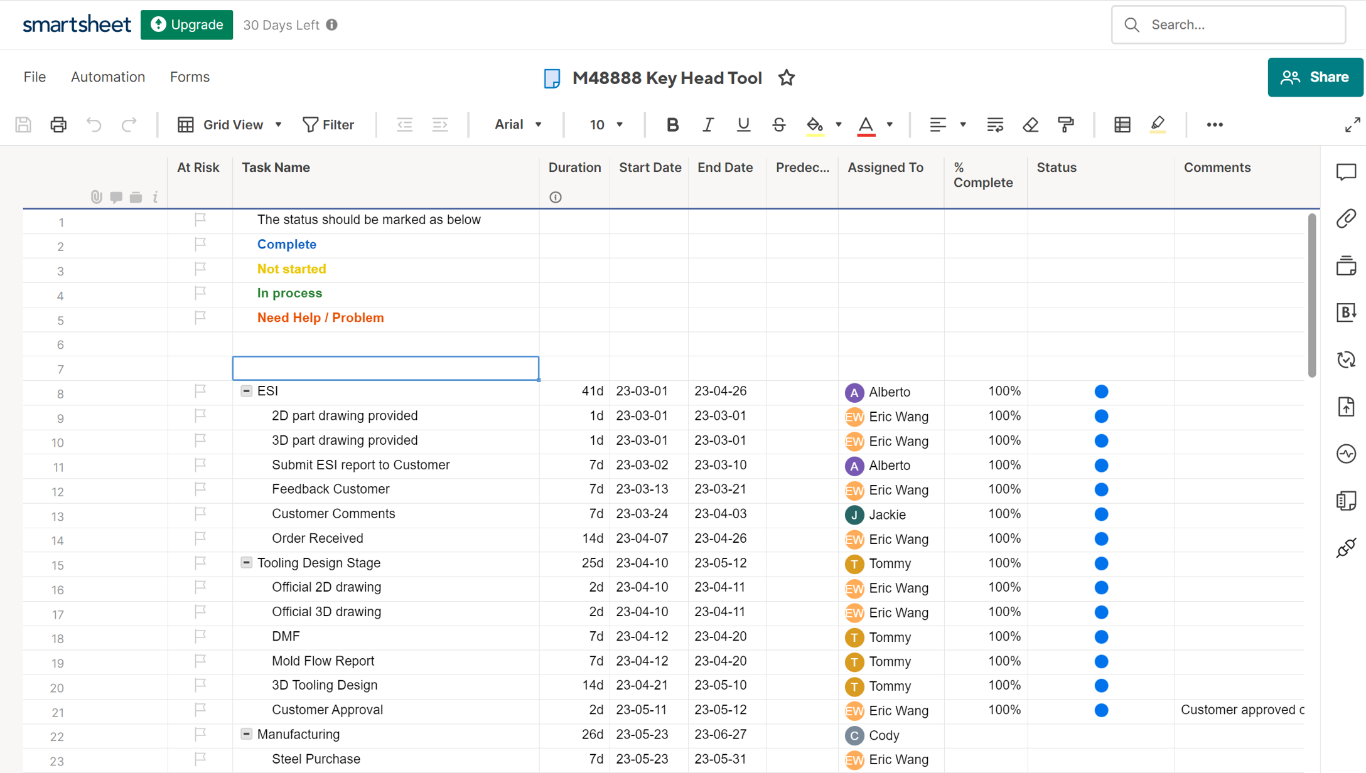
Task: Click the Task Name column header
Action: pos(276,168)
